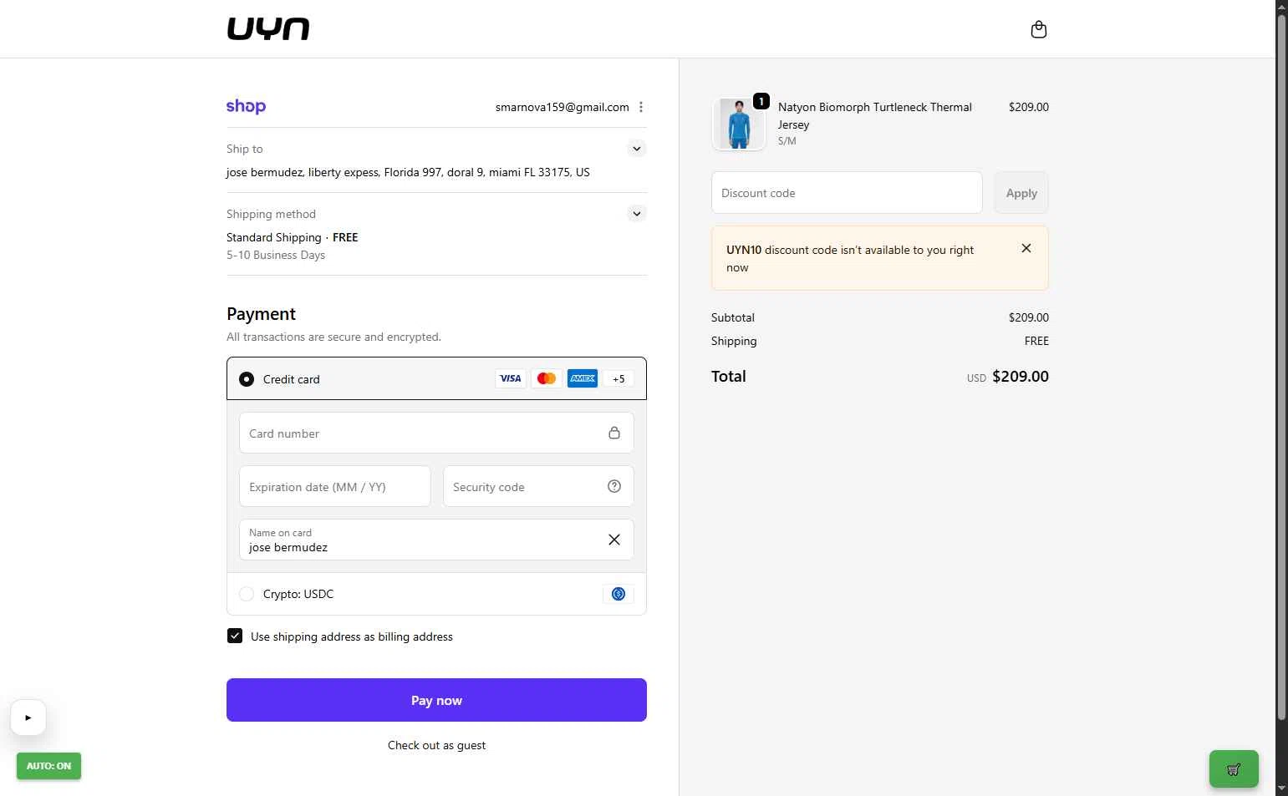Open account options three-dot menu
1288x796 pixels.
point(641,107)
